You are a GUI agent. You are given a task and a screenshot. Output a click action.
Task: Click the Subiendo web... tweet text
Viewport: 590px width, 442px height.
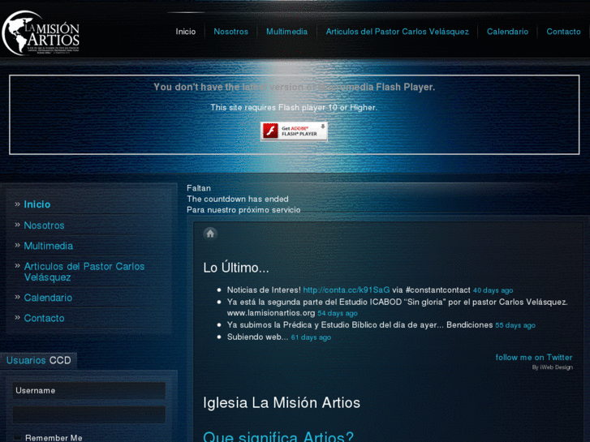(x=257, y=337)
